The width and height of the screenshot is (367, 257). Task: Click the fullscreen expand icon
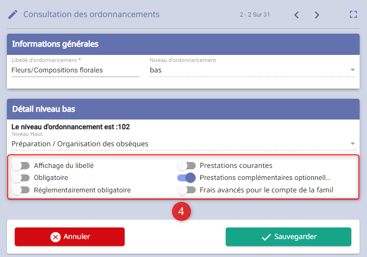tap(353, 14)
